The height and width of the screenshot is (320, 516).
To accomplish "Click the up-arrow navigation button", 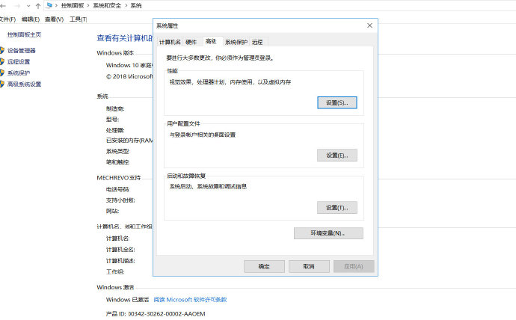I will [x=38, y=5].
